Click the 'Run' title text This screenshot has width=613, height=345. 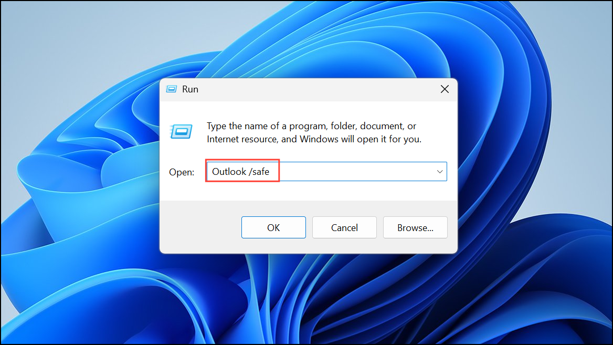pos(191,89)
